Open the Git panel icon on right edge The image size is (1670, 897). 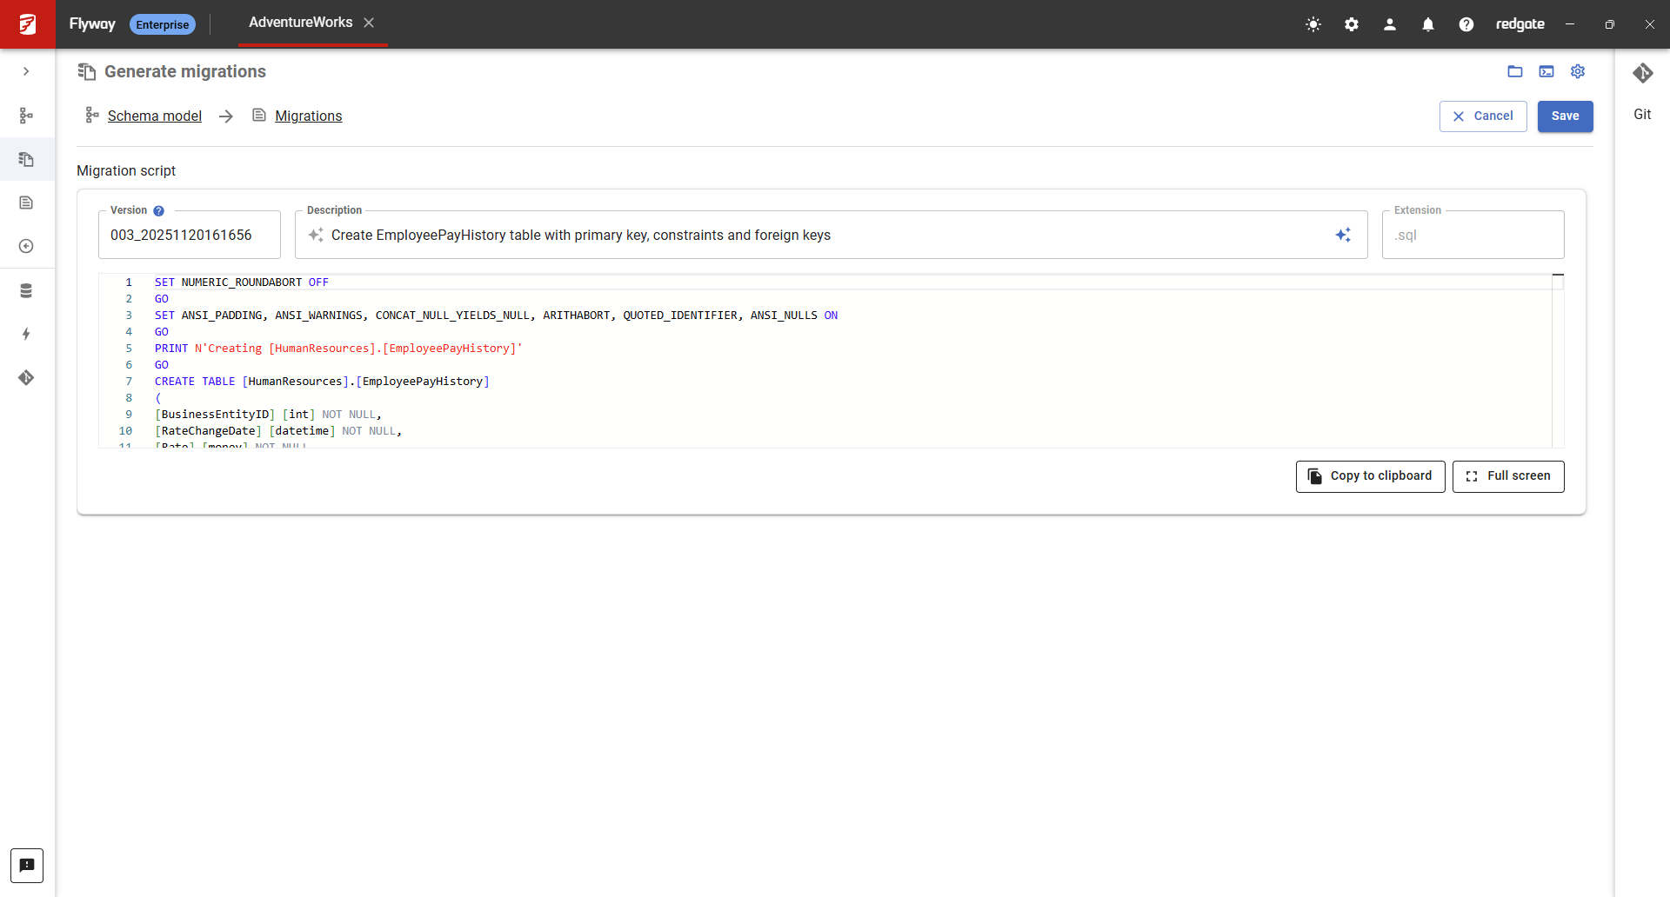(1644, 73)
